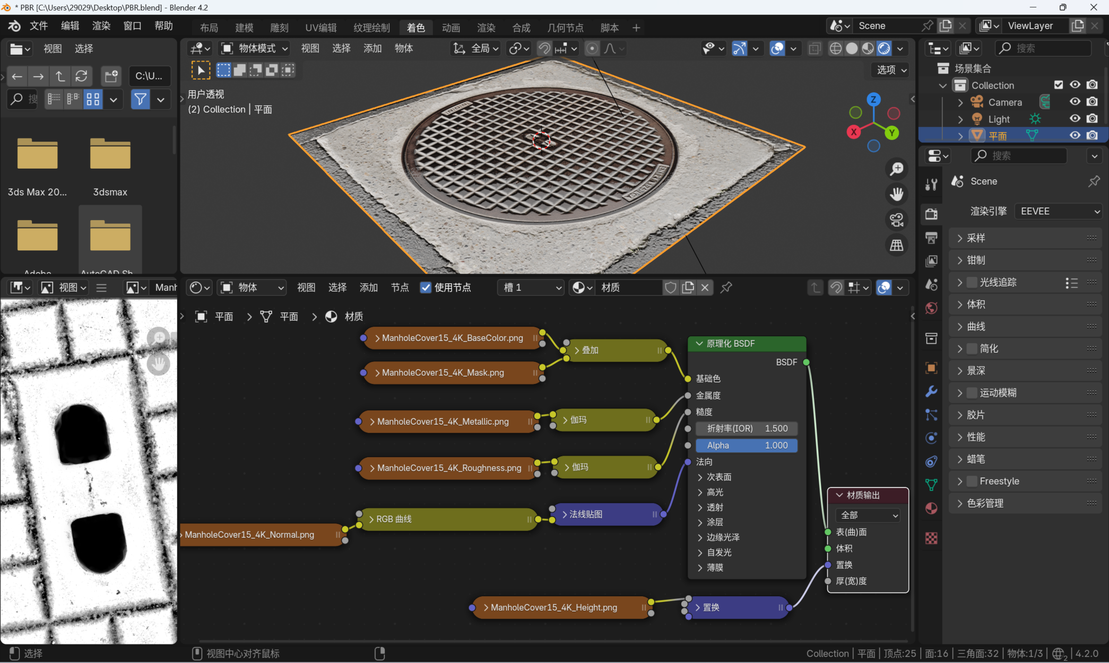The width and height of the screenshot is (1109, 663).
Task: Click the pan hand icon in viewport
Action: coord(897,194)
